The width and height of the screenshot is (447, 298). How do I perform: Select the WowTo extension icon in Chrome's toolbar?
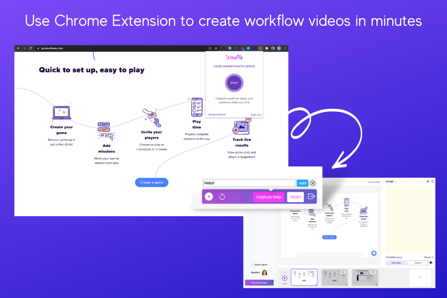click(260, 48)
